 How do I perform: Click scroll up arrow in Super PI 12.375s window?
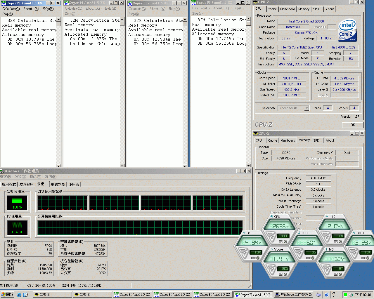(122, 20)
